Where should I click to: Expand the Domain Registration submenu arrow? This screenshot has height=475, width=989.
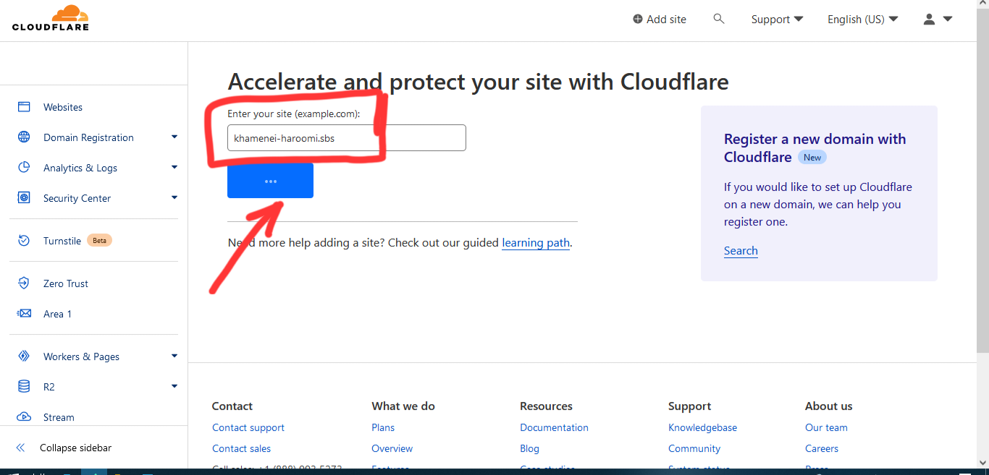pos(174,137)
